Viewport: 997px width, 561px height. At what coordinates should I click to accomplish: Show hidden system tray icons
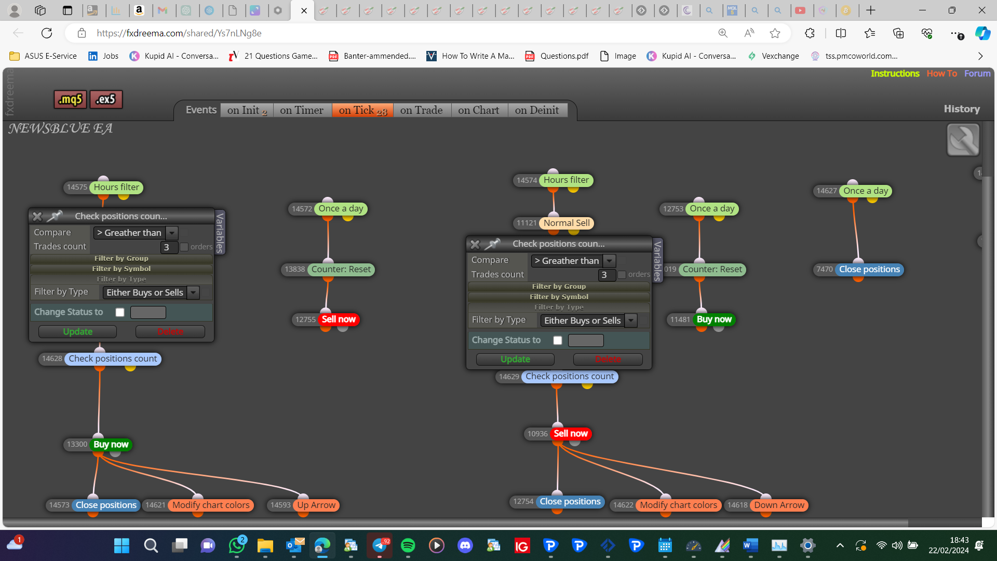click(840, 545)
